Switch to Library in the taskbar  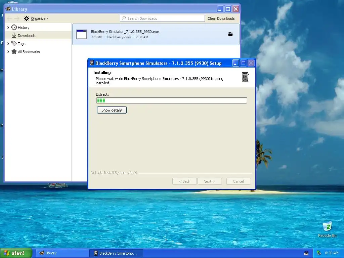(62, 253)
